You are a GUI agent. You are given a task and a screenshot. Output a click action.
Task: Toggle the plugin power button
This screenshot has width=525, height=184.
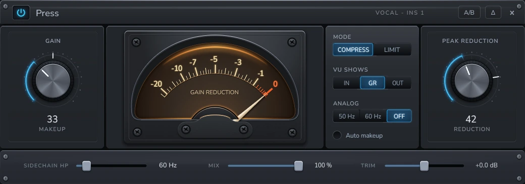[x=21, y=13]
